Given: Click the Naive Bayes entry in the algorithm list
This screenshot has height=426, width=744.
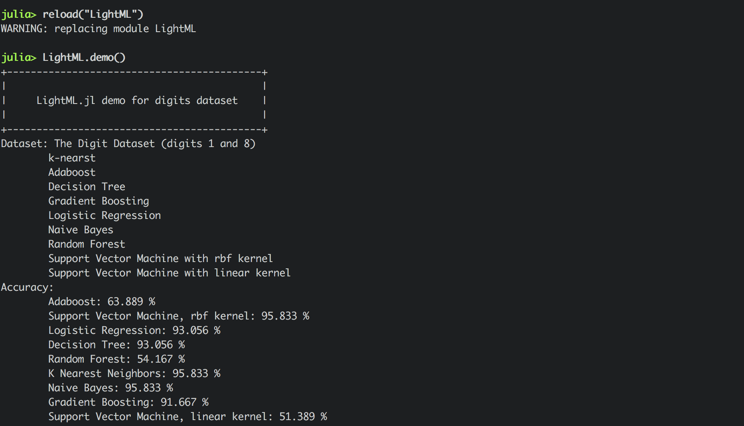Looking at the screenshot, I should (81, 230).
